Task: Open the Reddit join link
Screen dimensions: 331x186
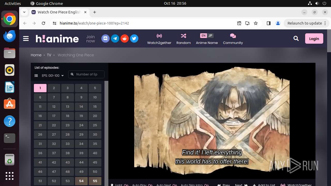Action: (125, 39)
